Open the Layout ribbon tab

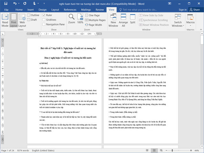(x=55, y=10)
